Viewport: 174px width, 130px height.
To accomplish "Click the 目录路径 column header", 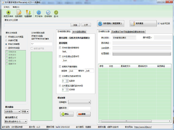I will (164, 66).
